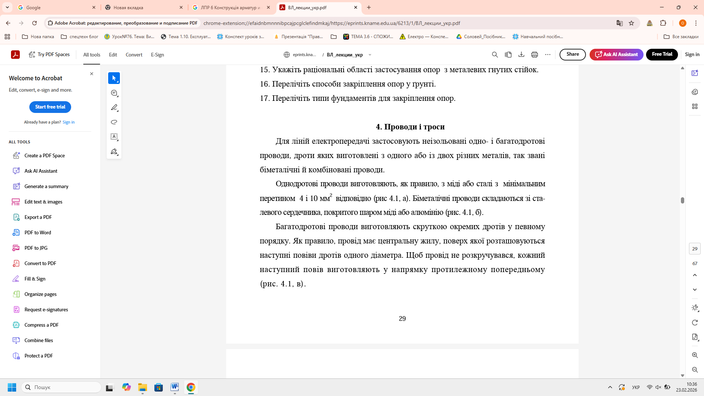The height and width of the screenshot is (396, 704).
Task: Open Fill & Sign tool
Action: click(35, 279)
